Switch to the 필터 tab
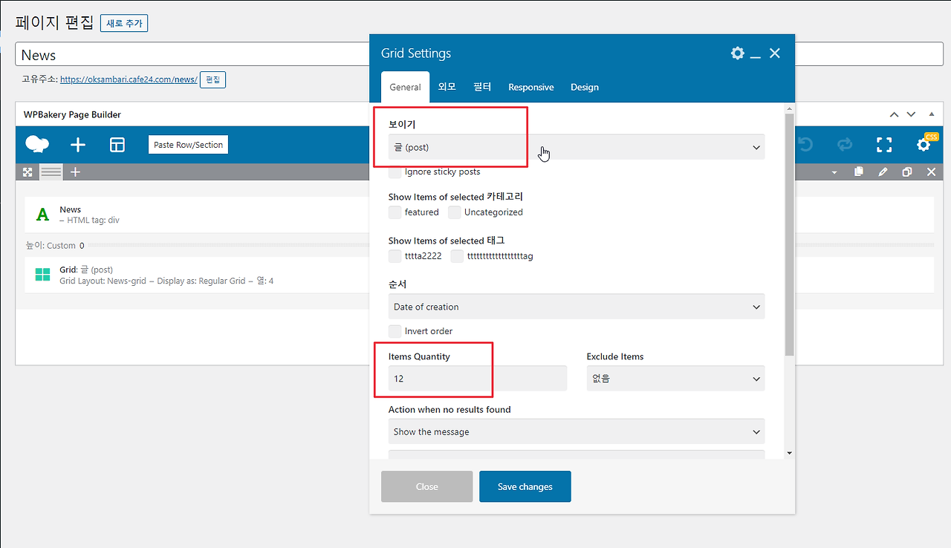 [482, 87]
